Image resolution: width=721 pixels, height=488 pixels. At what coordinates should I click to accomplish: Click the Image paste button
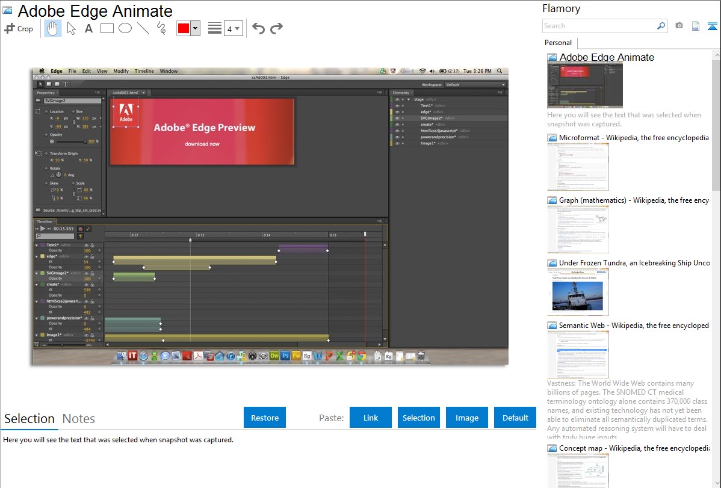coord(466,418)
